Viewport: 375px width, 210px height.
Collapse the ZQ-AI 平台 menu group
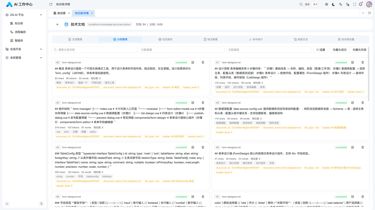pos(24,15)
